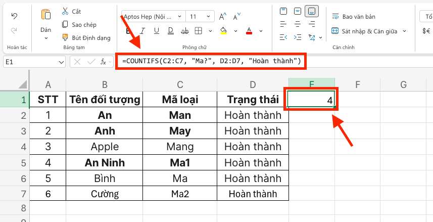Expand the orientation dropdown arrow
Image resolution: width=433 pixels, height=222 pixels.
click(x=321, y=37)
